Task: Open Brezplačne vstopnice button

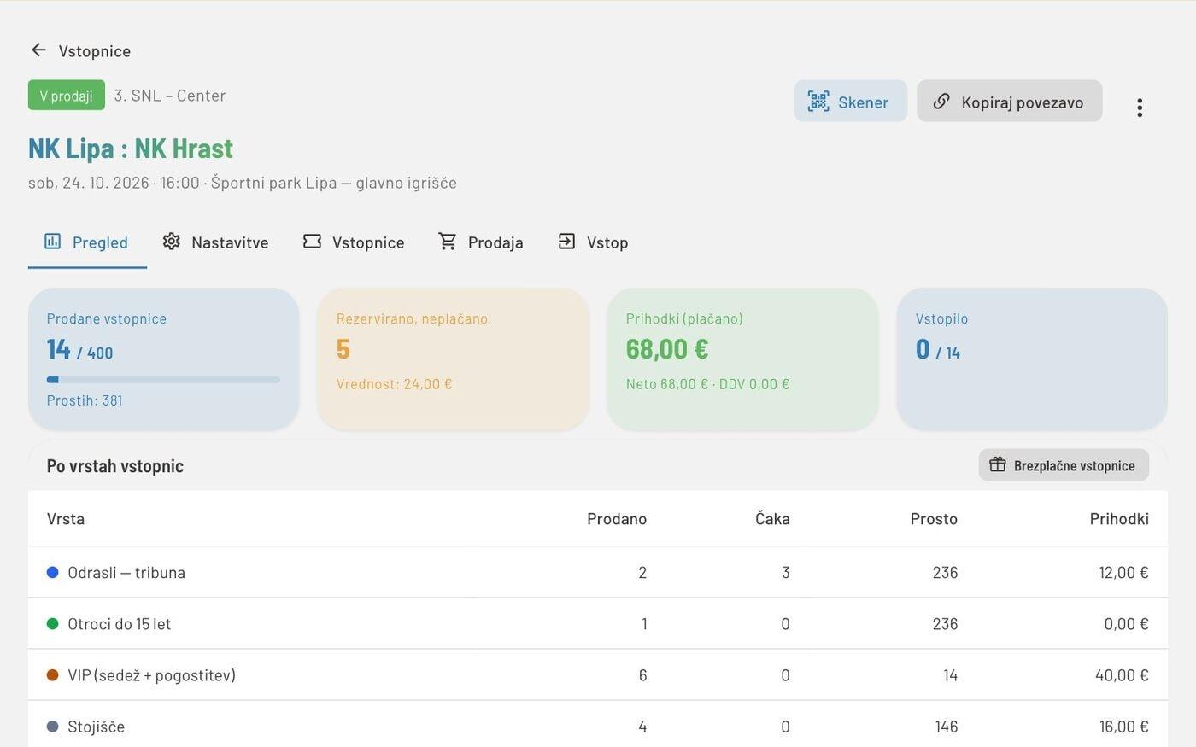Action: (x=1064, y=465)
